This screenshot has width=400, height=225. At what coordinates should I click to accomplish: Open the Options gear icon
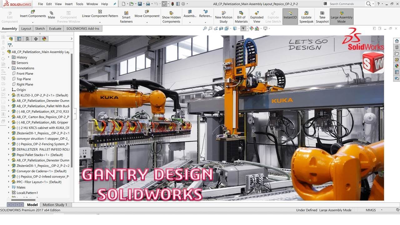(183, 4)
